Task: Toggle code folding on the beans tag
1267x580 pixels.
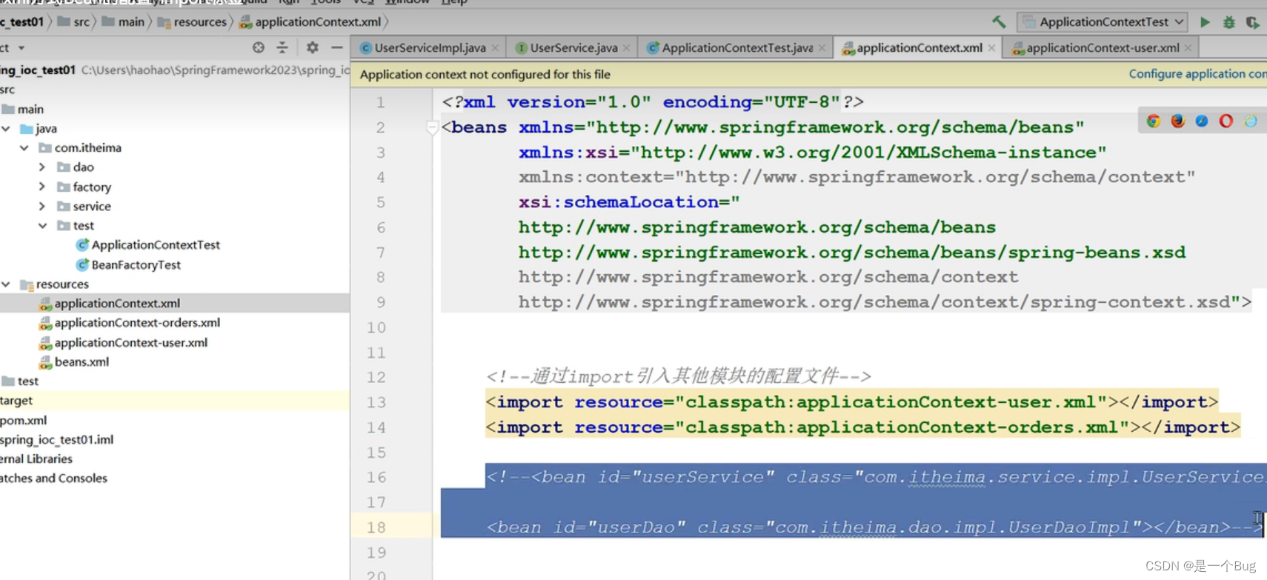Action: [x=432, y=127]
